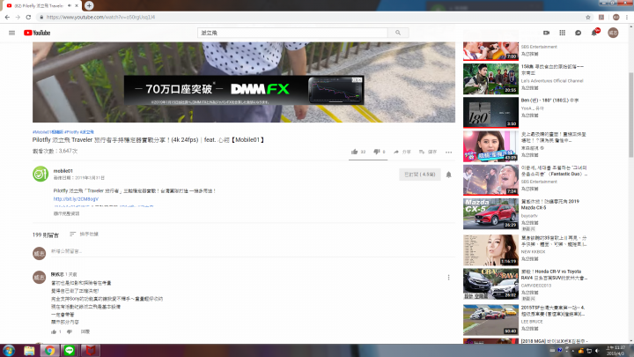Expand the show more description link
Image resolution: width=634 pixels, height=357 pixels.
(x=66, y=213)
